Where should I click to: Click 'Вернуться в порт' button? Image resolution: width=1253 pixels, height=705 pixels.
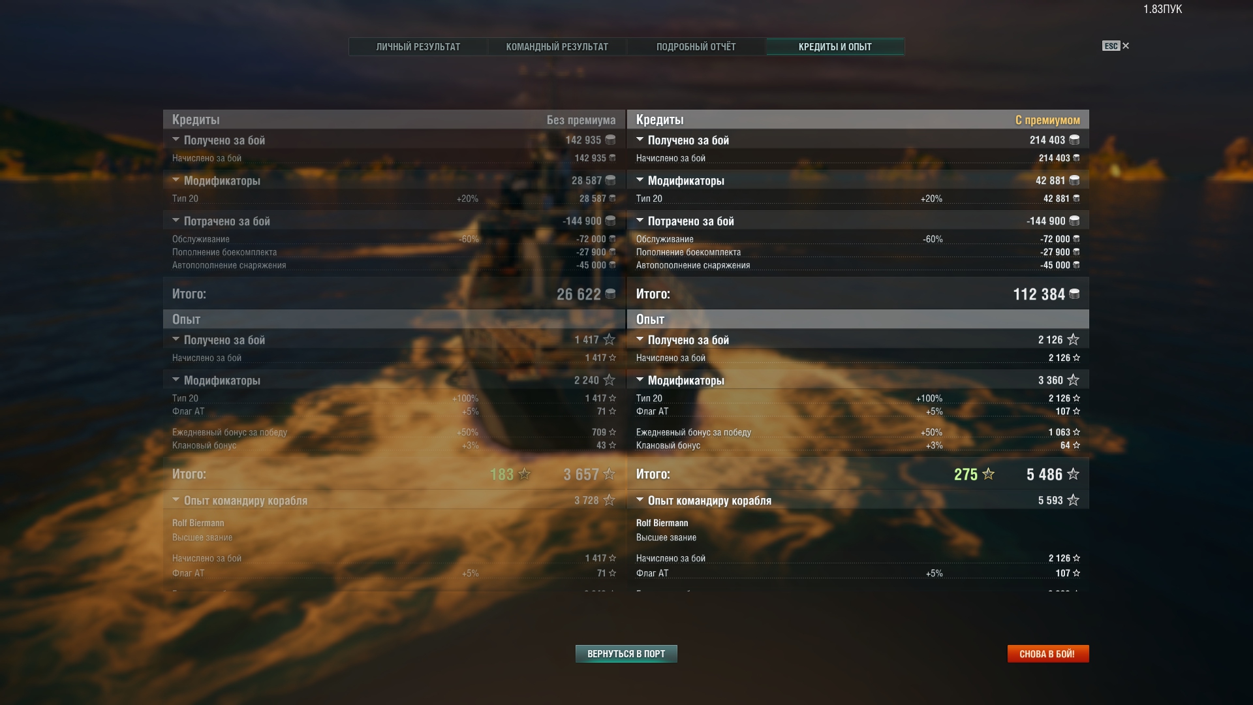coord(626,653)
